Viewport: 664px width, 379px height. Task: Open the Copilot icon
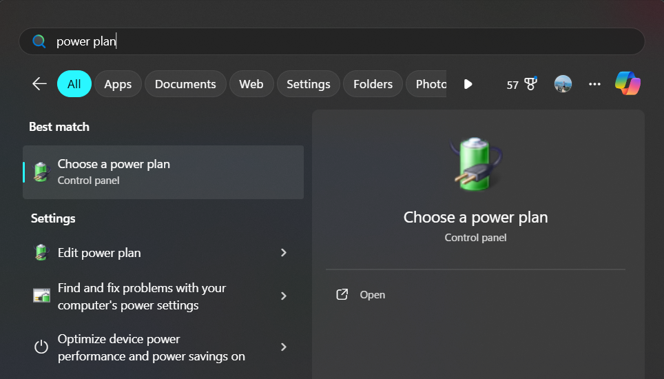[x=627, y=83]
